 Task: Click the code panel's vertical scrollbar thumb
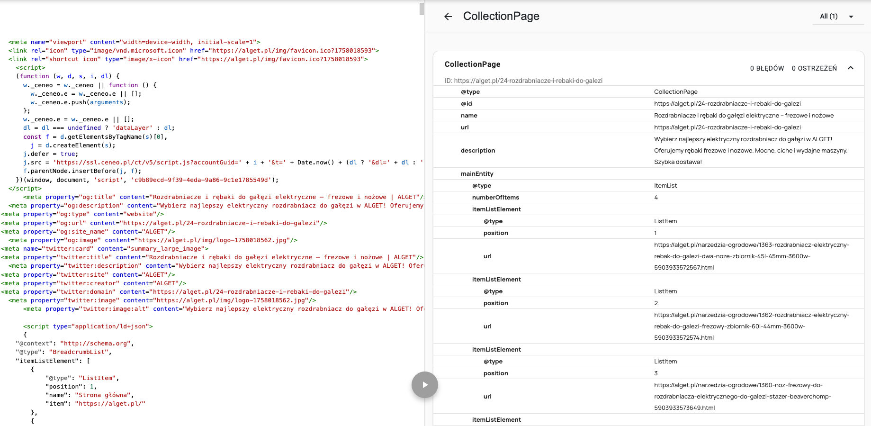(422, 9)
